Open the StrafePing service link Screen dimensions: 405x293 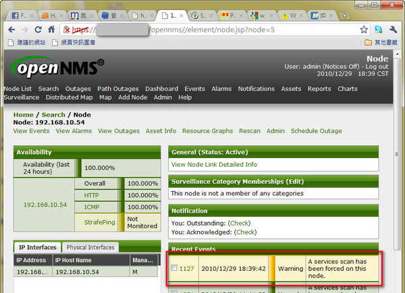coord(100,222)
